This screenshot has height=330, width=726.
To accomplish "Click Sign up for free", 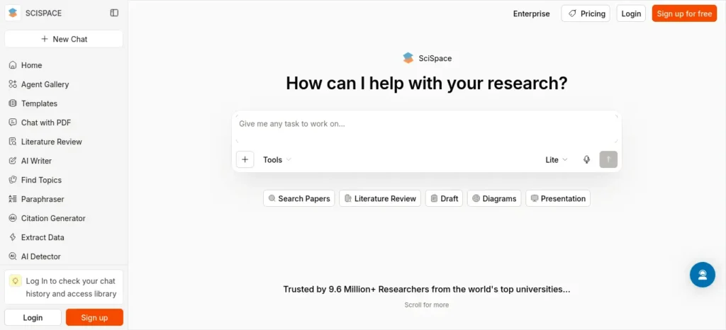I will [x=684, y=13].
